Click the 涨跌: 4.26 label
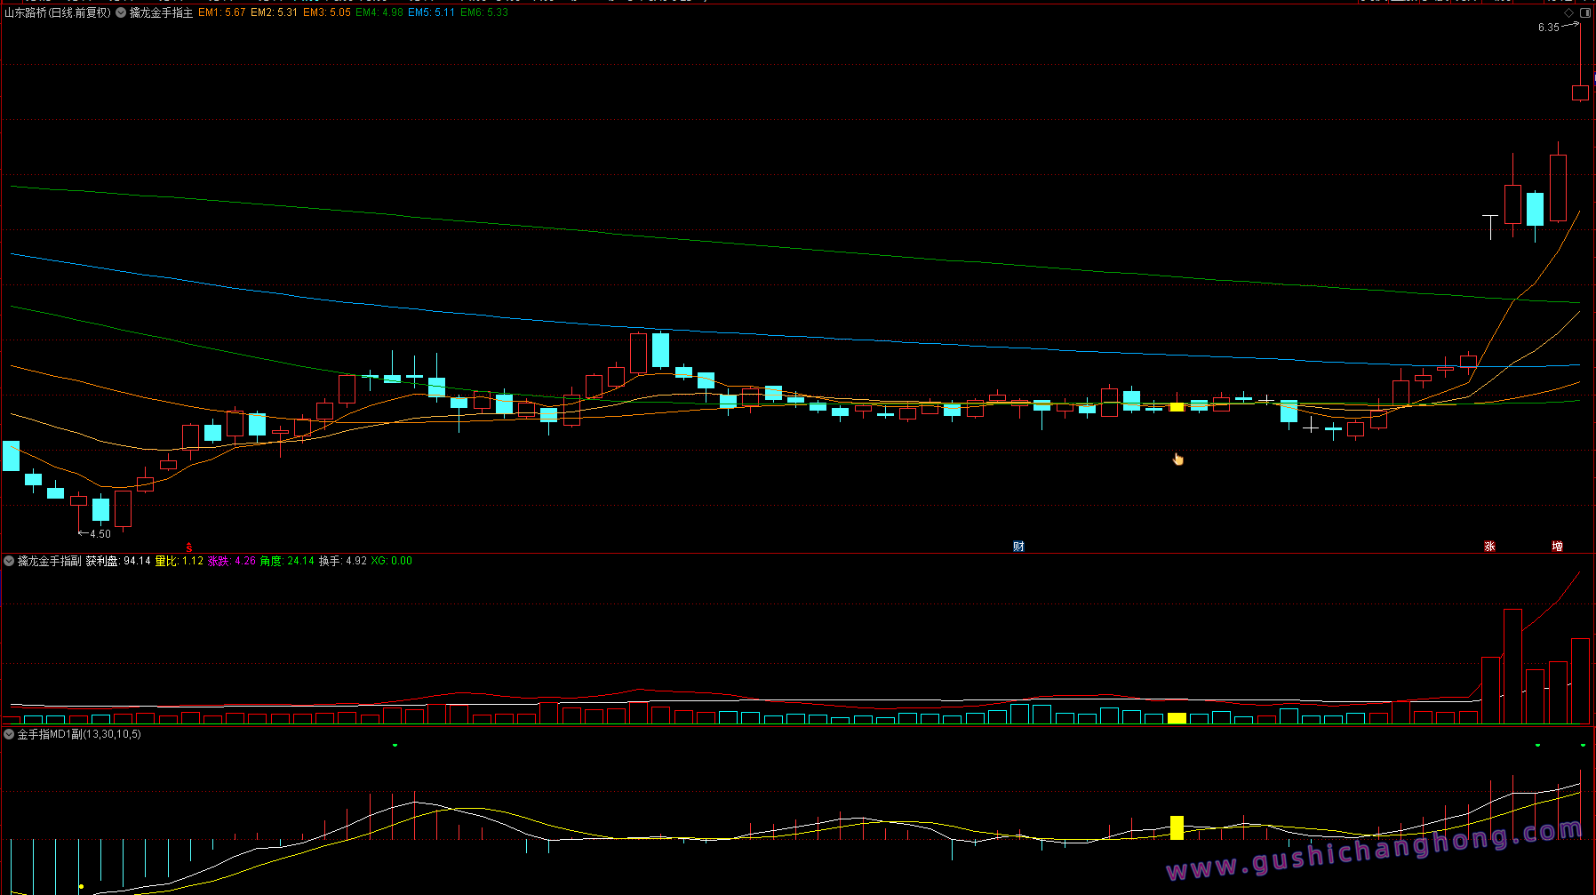Screen dimensions: 1596x895 click(x=231, y=561)
